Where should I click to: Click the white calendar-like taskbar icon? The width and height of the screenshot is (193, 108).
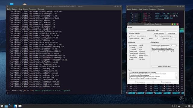coord(20,106)
